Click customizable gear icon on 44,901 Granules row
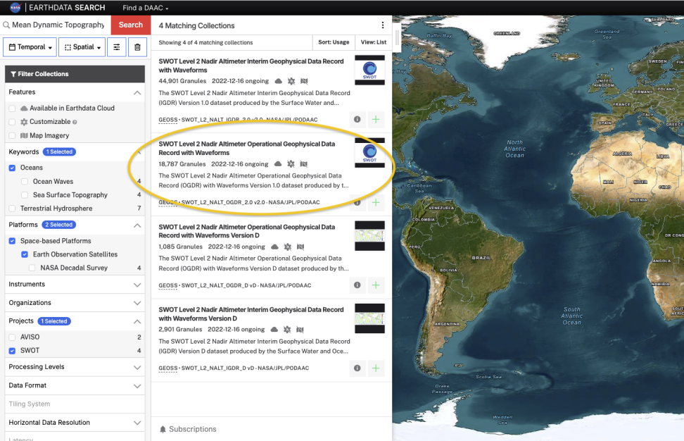Screen dimensions: 684x441 pos(291,81)
